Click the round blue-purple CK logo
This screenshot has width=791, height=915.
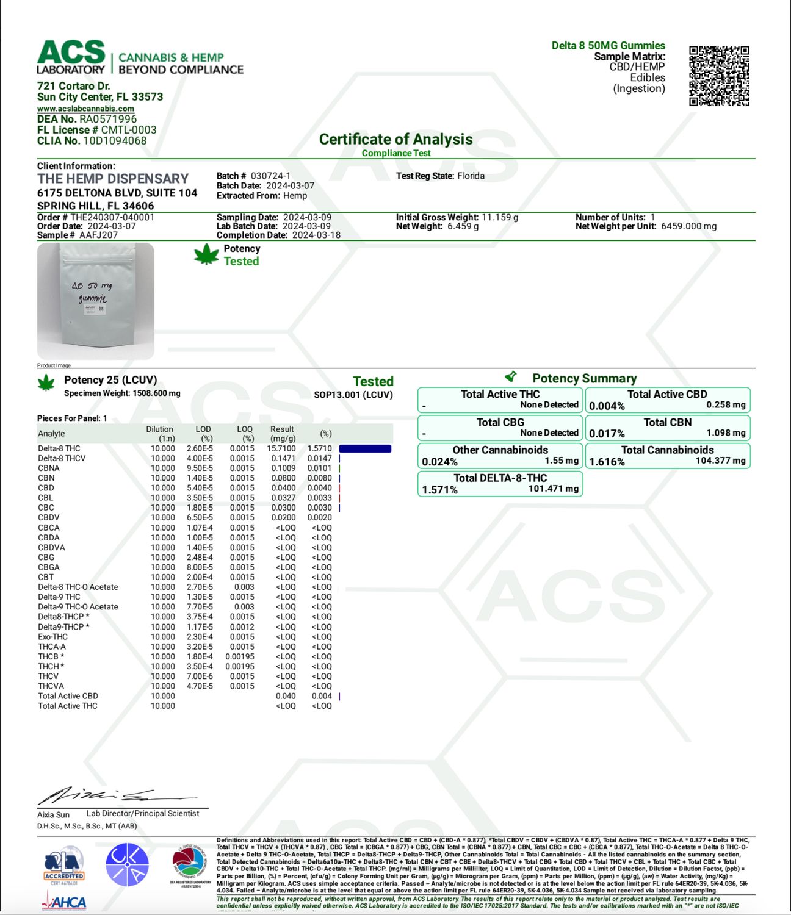click(x=127, y=865)
